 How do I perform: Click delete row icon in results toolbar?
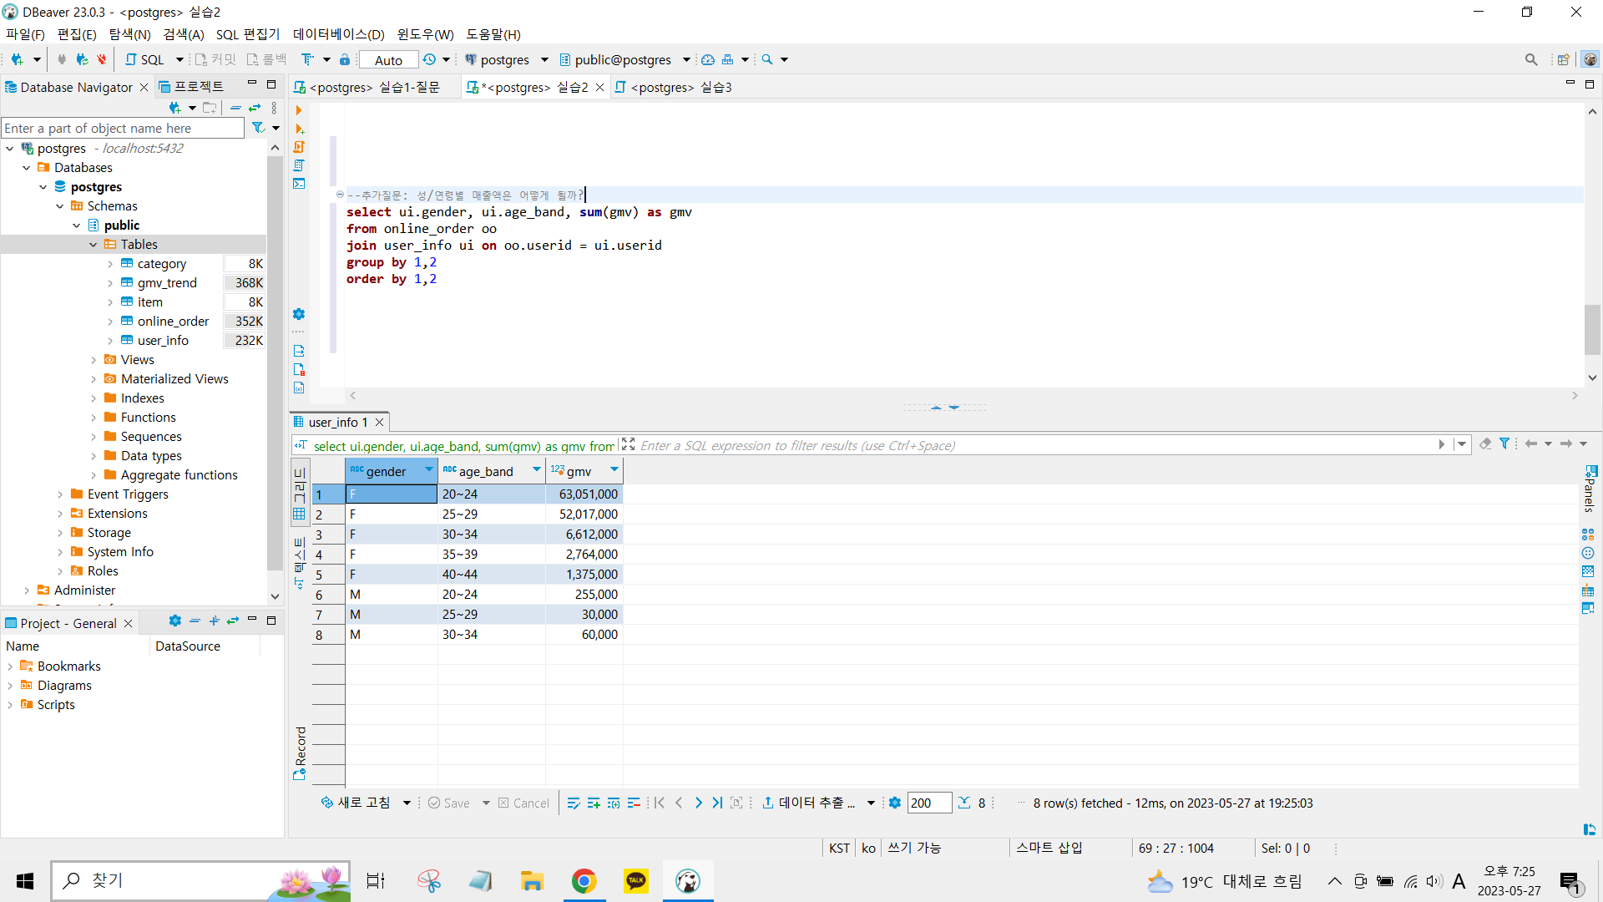pos(634,803)
